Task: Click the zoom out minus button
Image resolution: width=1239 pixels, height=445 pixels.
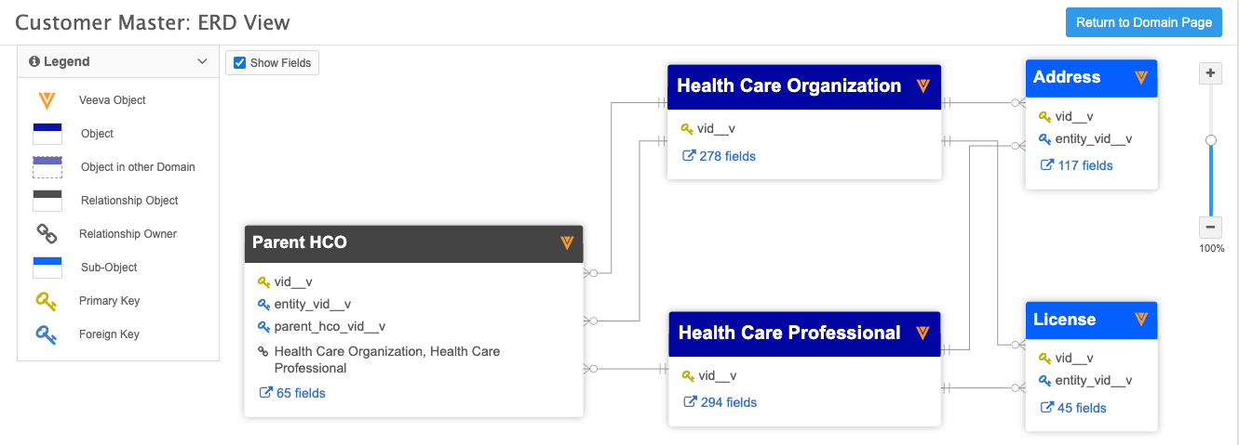Action: pyautogui.click(x=1210, y=227)
